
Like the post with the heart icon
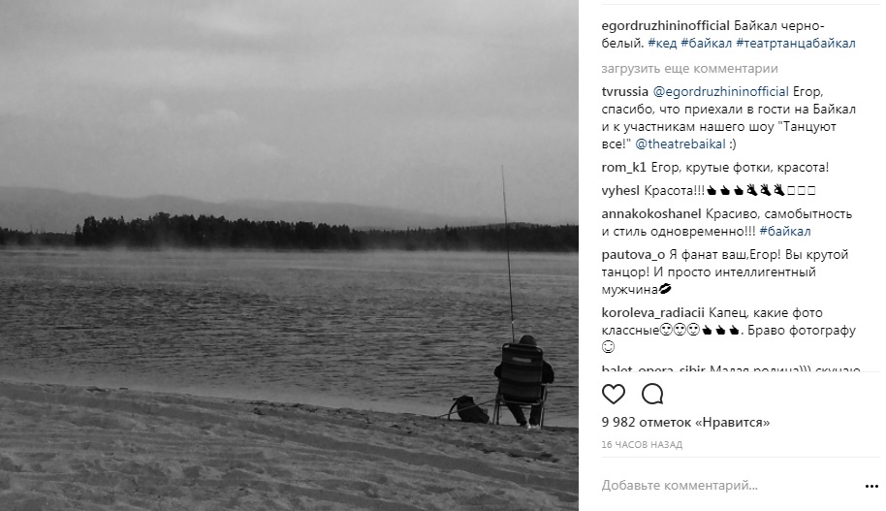click(x=613, y=394)
